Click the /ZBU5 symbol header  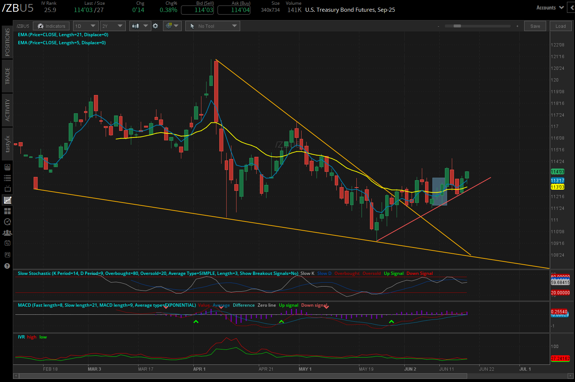coord(18,8)
